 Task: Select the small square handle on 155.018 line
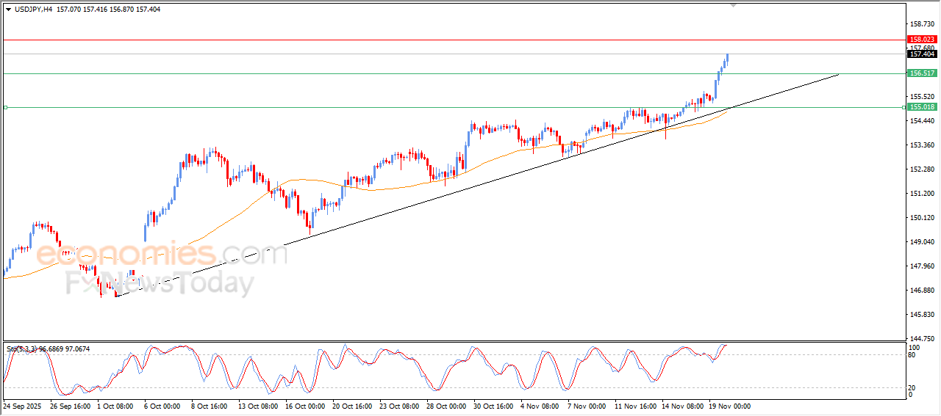5,107
